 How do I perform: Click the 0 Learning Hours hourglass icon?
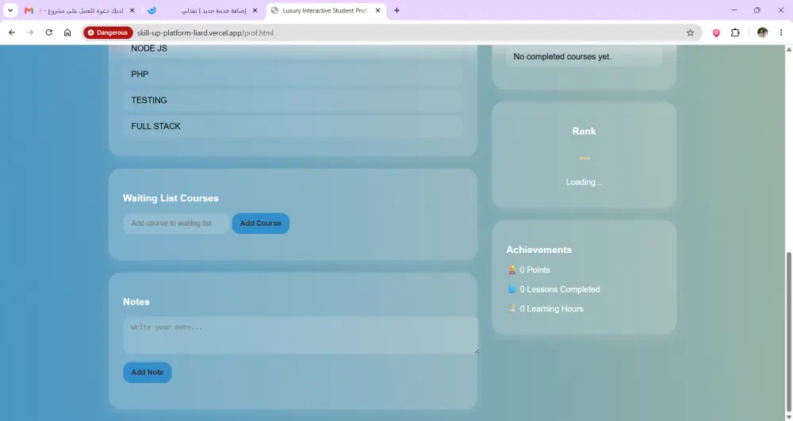point(511,308)
